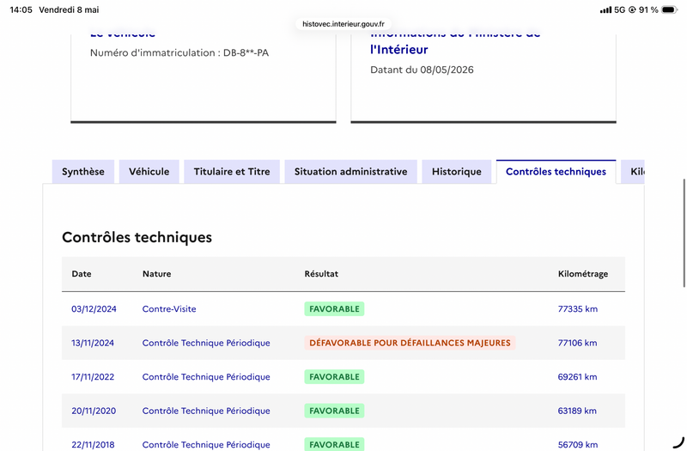Click the 03/12/2024 Contre-Visite date
The width and height of the screenshot is (687, 451).
pos(94,309)
